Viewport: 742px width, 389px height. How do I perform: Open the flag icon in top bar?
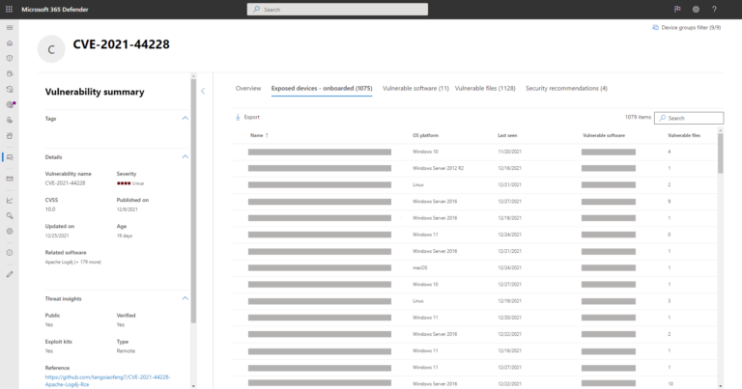point(676,9)
